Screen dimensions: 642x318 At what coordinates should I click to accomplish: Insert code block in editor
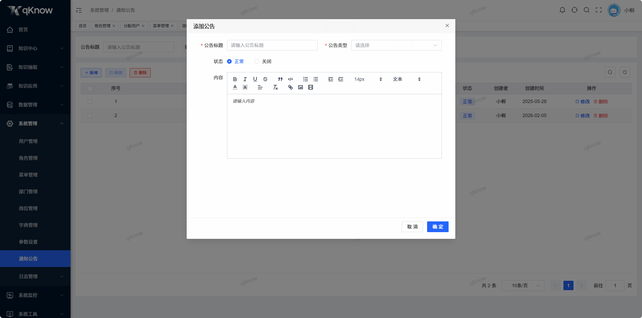point(290,79)
